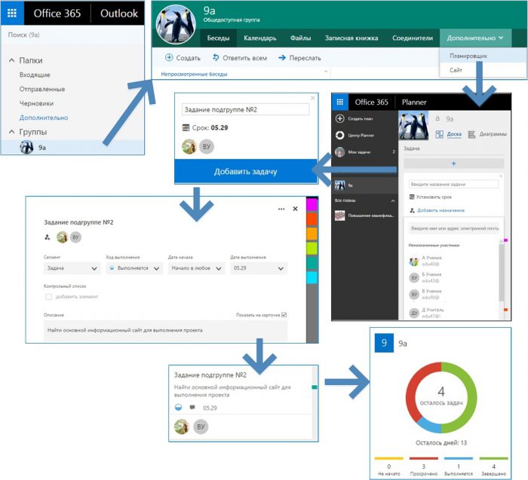
Task: Click the Дополнительно link in folders list
Action: point(44,118)
